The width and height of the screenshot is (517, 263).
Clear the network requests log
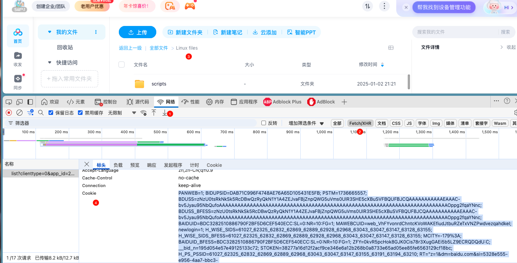click(19, 113)
